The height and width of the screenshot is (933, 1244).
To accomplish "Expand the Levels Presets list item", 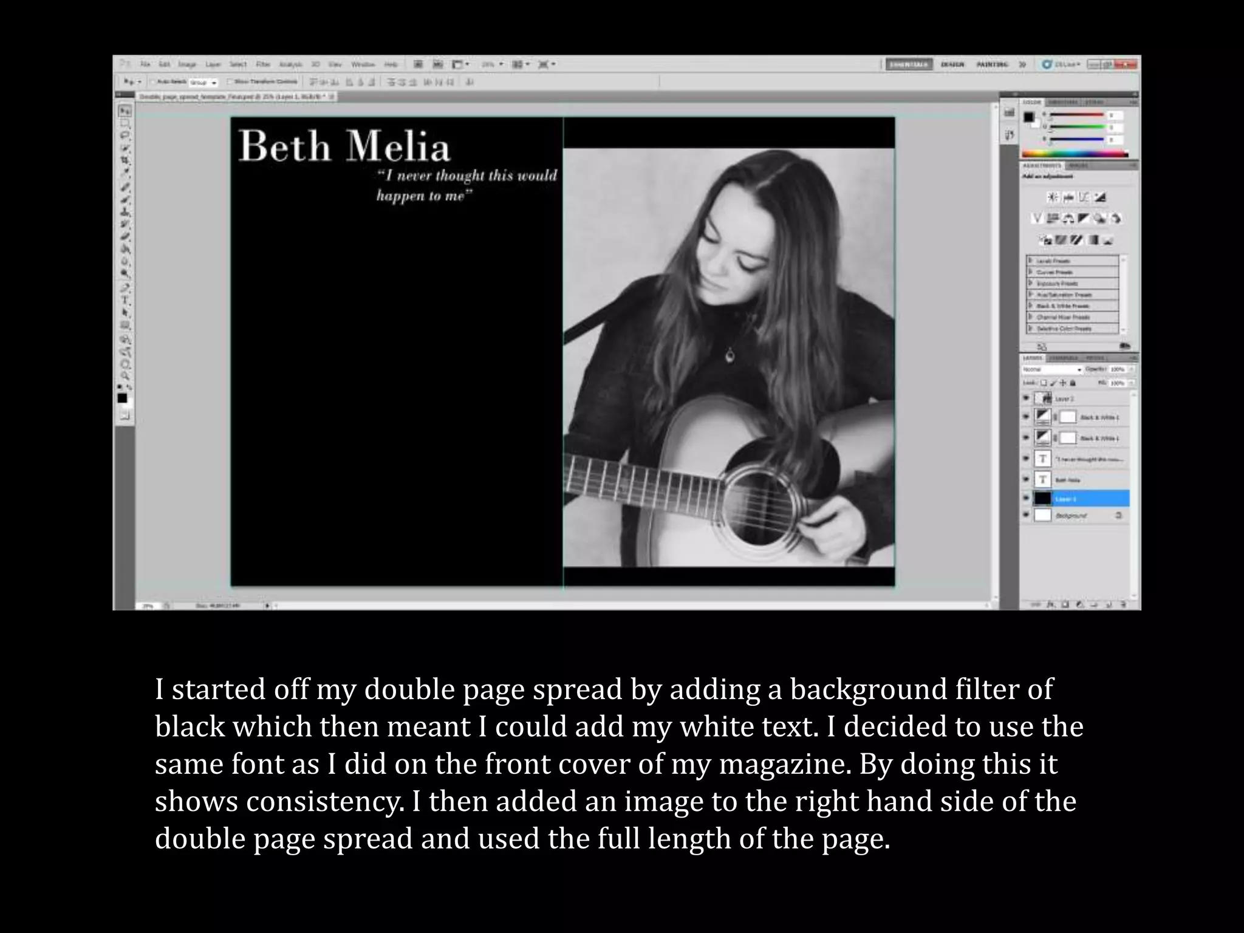I will pyautogui.click(x=1031, y=261).
